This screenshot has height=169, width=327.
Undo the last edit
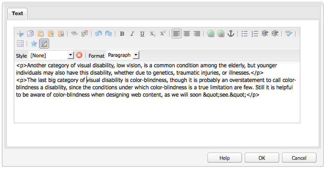98,33
